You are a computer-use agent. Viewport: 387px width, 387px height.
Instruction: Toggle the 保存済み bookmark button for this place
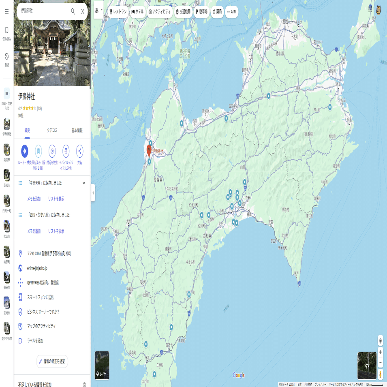(38, 151)
